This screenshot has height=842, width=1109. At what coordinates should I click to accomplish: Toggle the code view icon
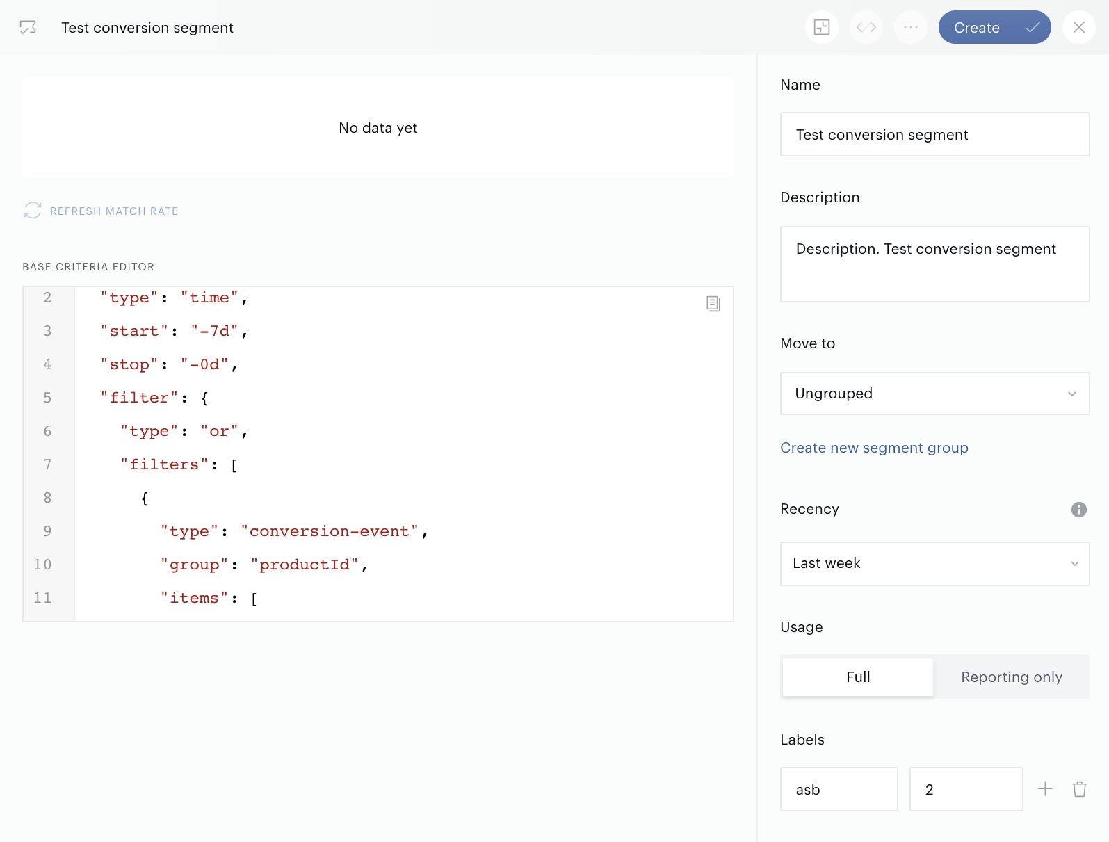866,27
